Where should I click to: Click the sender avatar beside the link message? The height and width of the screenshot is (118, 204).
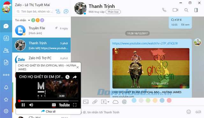(x=198, y=42)
